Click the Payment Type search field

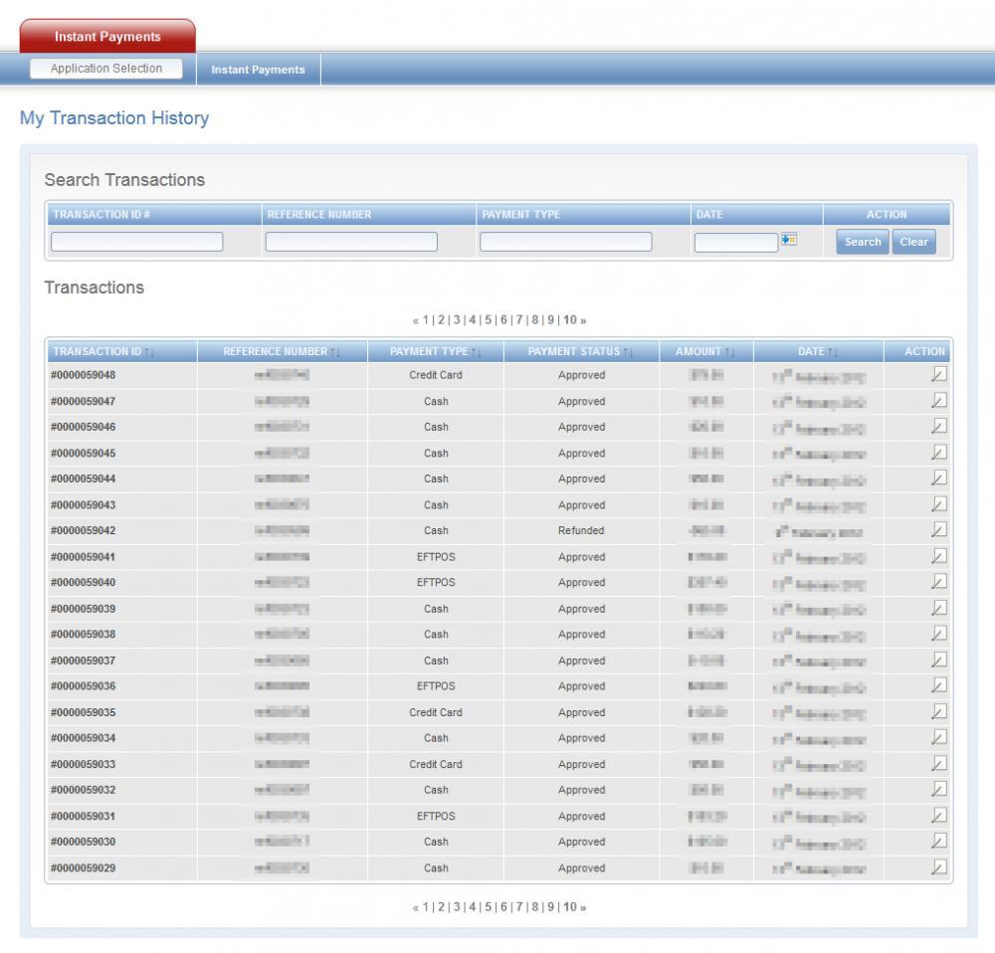565,242
